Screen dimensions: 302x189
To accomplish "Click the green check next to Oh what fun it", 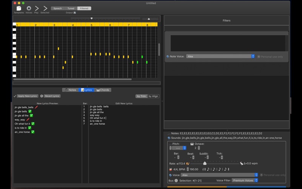I will click(33, 124).
